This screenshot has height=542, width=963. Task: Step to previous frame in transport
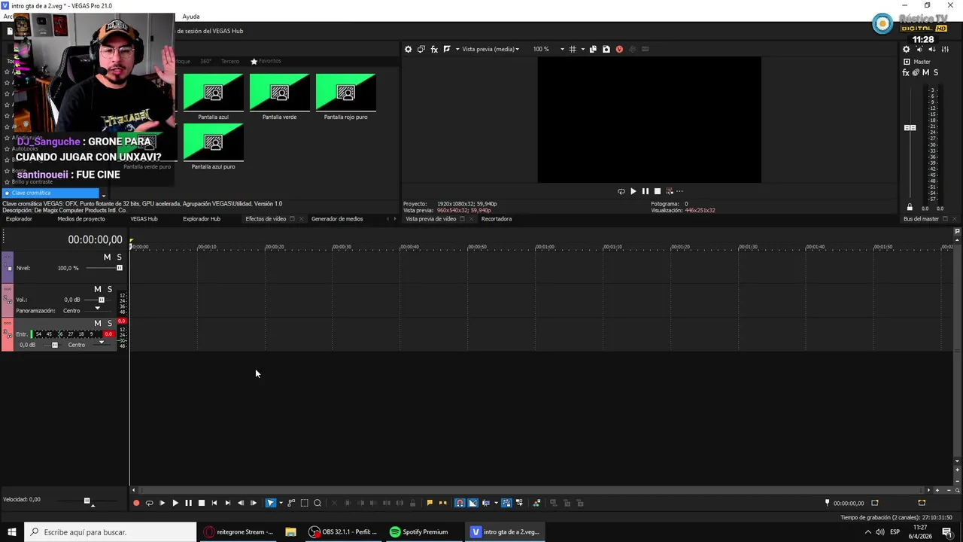click(x=241, y=503)
